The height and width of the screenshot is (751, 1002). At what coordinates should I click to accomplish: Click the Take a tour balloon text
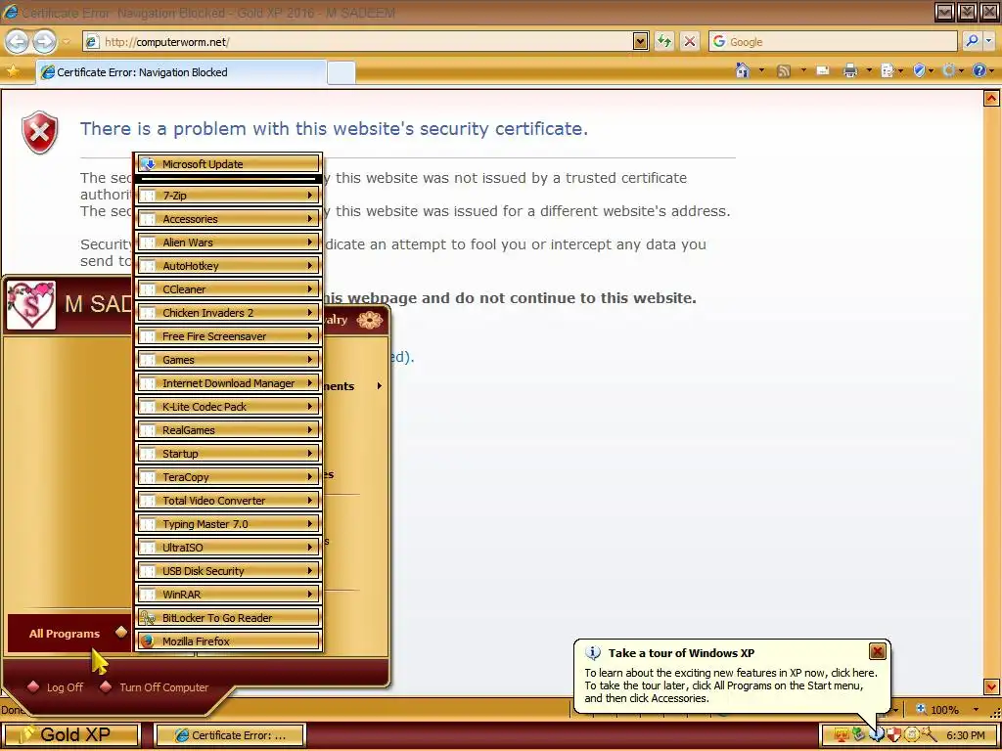(x=730, y=685)
